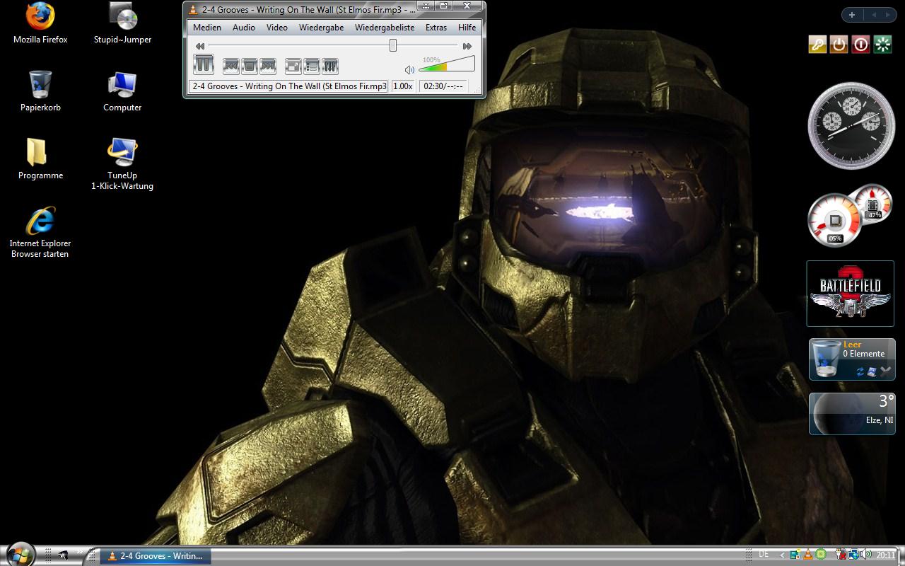
Task: Open the Medien menu
Action: (207, 28)
